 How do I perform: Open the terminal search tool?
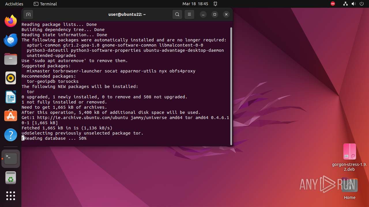point(177,14)
